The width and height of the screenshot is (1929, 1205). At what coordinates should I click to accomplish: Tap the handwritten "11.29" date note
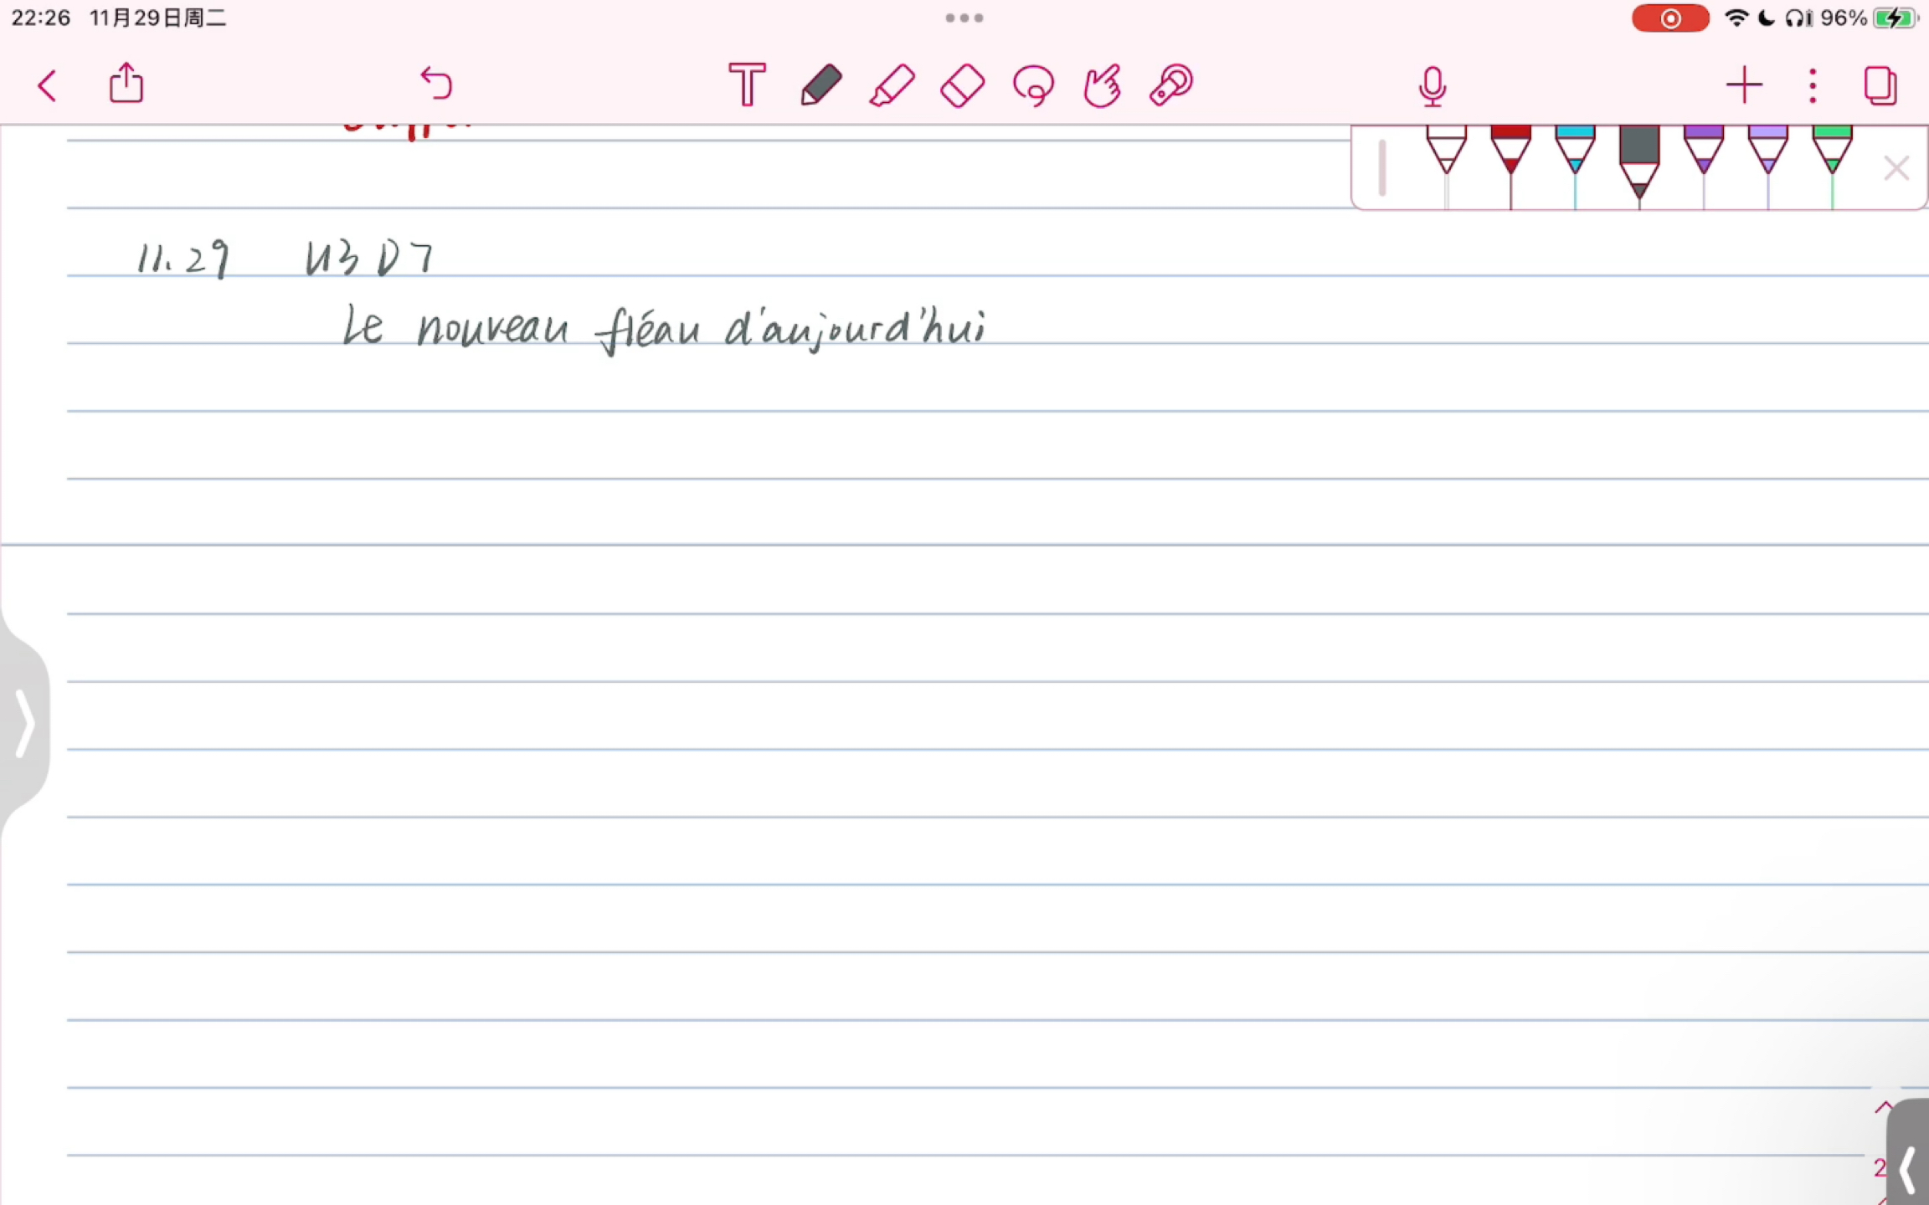coord(183,259)
